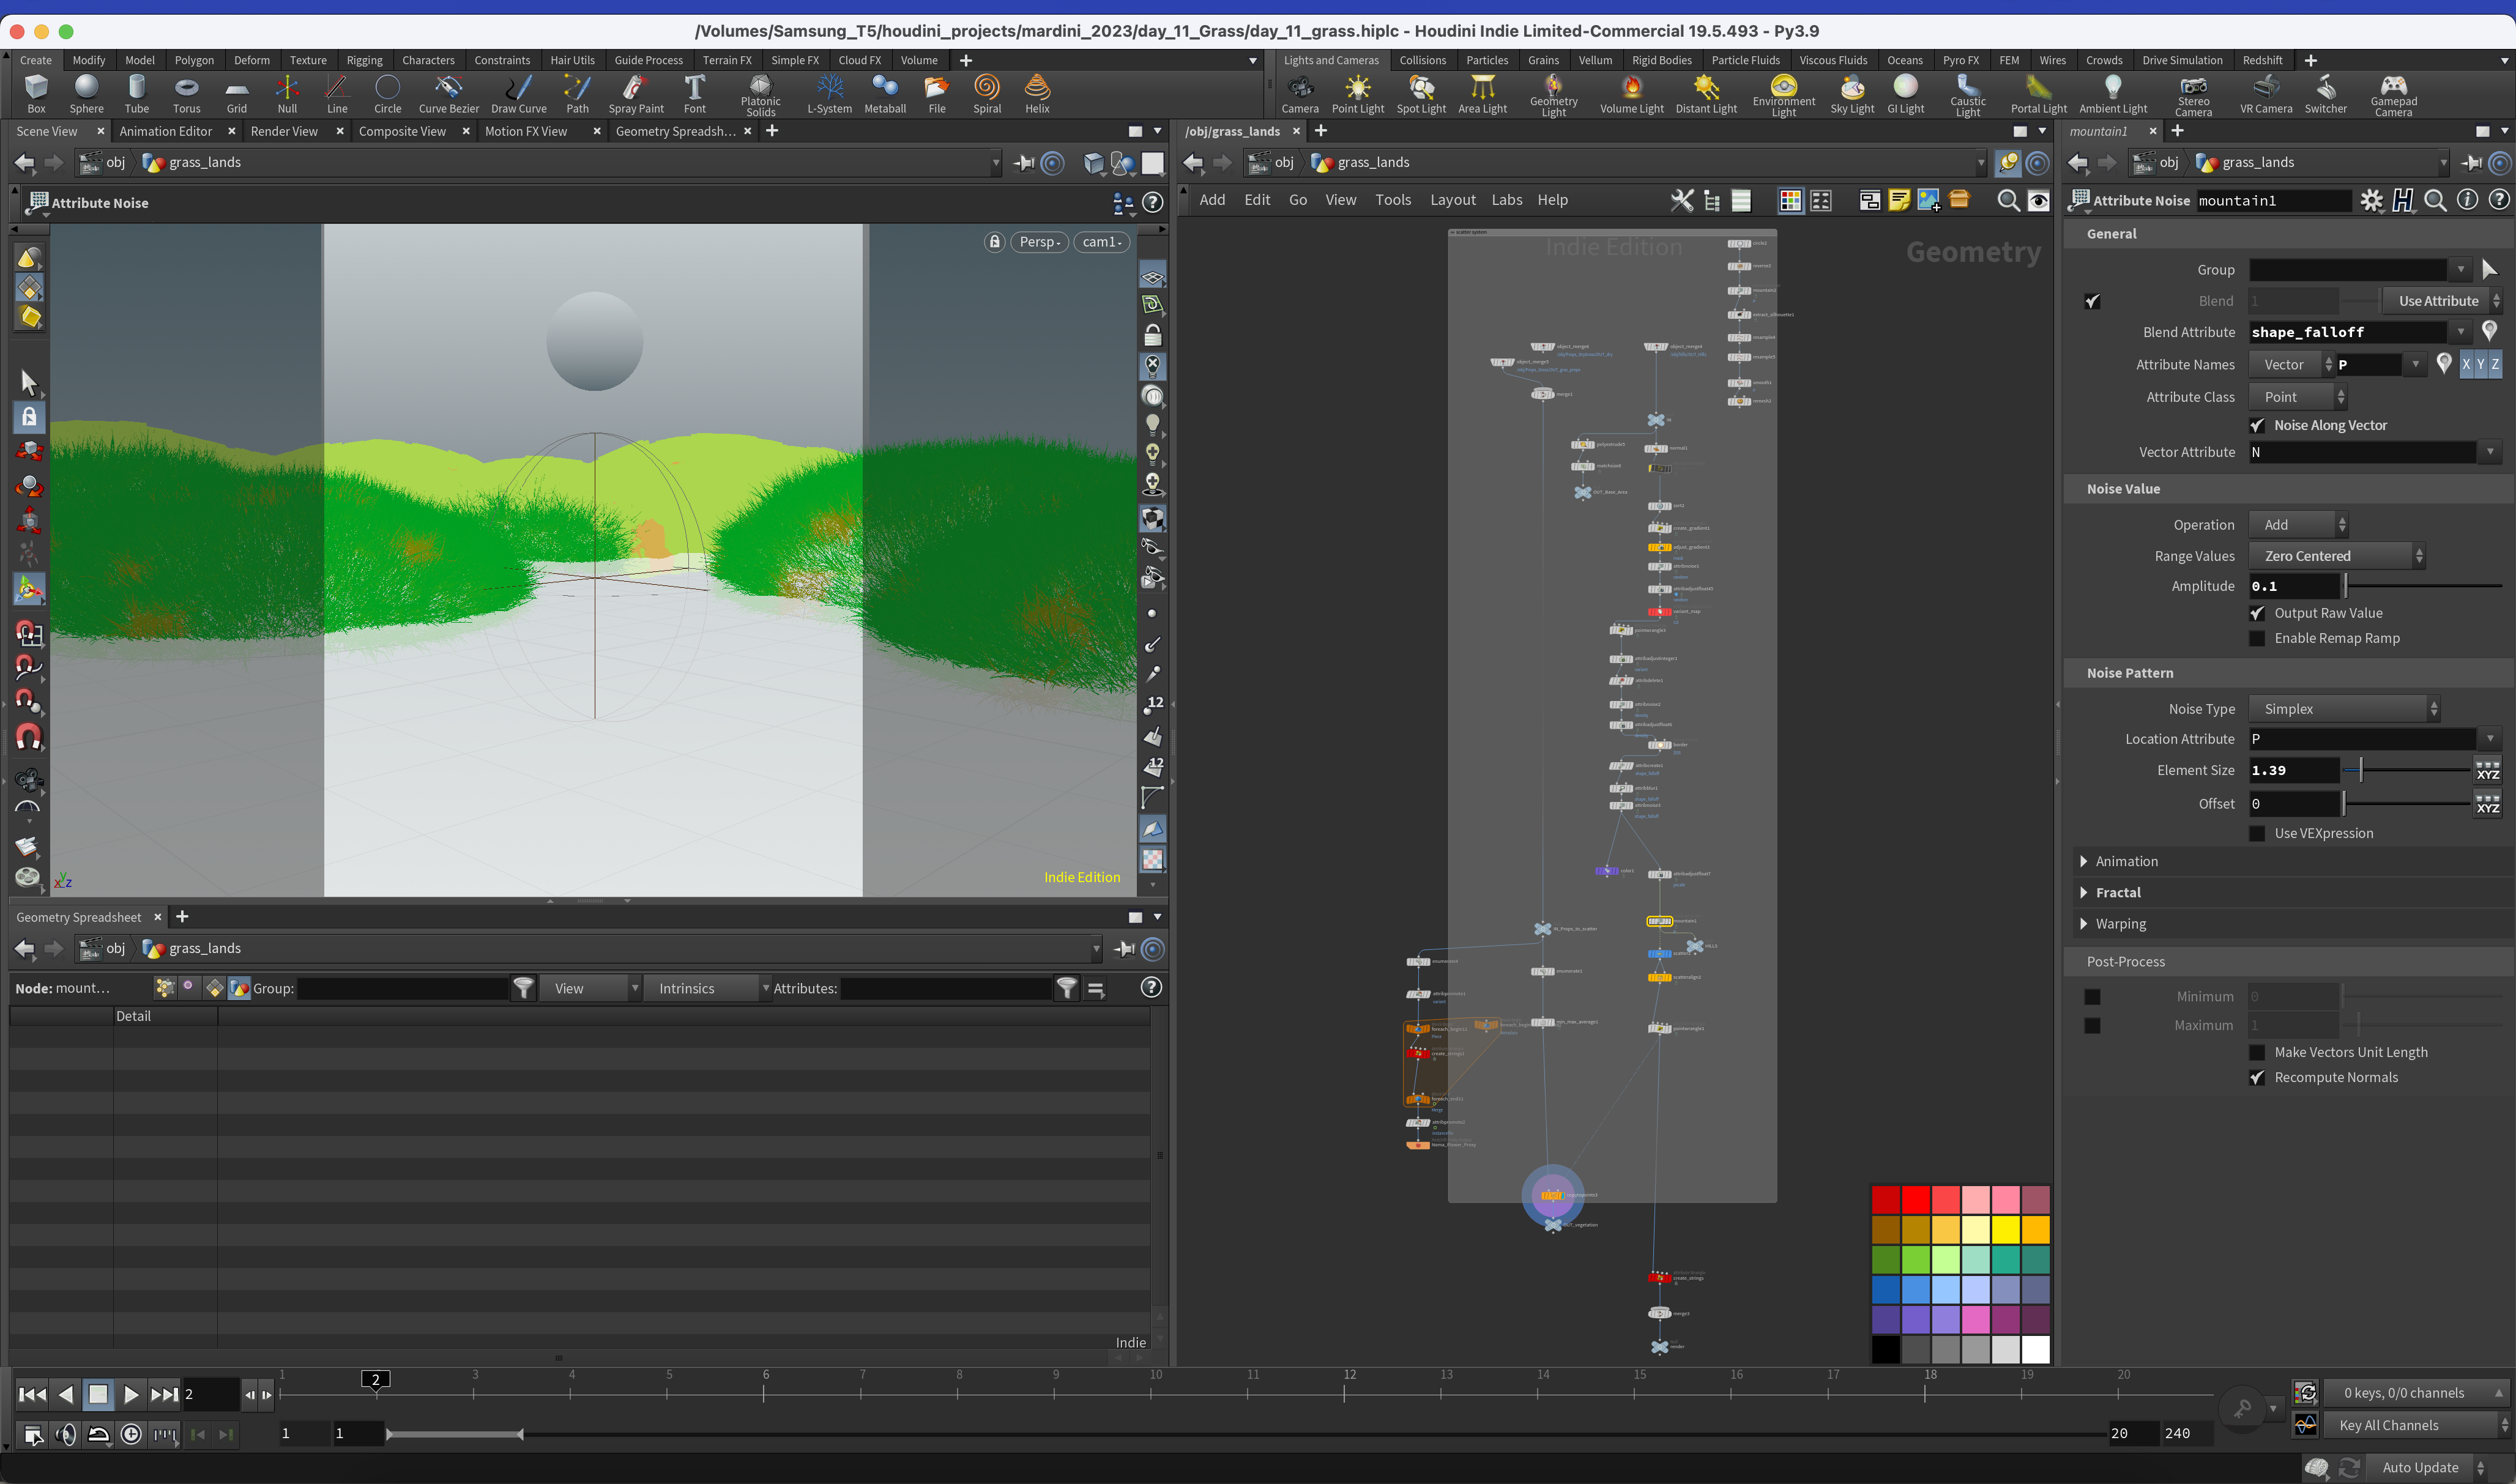Enable the Enable Remap Ramp checkbox
The image size is (2516, 1484).
(2257, 638)
